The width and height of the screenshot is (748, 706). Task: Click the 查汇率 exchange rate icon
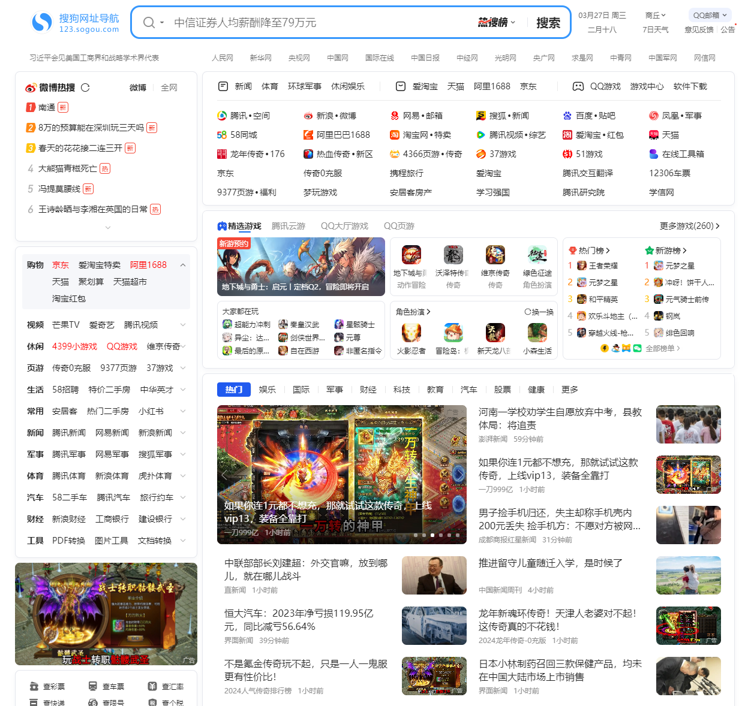tap(152, 686)
